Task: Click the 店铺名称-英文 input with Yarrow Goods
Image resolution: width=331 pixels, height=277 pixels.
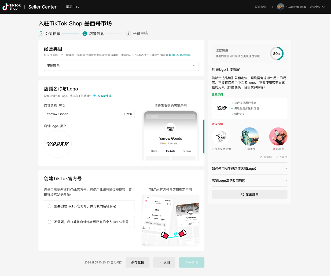Action: (89, 114)
